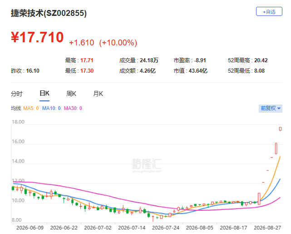Click the 52周最高 value 20.42
The height and width of the screenshot is (234, 291).
261,60
